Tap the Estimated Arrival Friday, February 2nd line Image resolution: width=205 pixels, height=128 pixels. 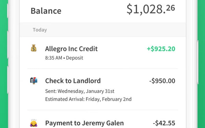point(88,99)
